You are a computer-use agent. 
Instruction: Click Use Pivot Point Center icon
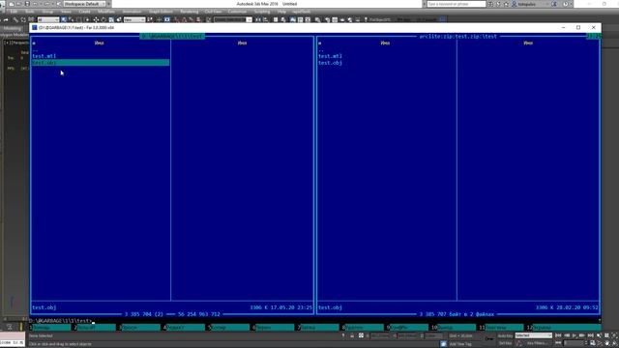click(x=150, y=19)
